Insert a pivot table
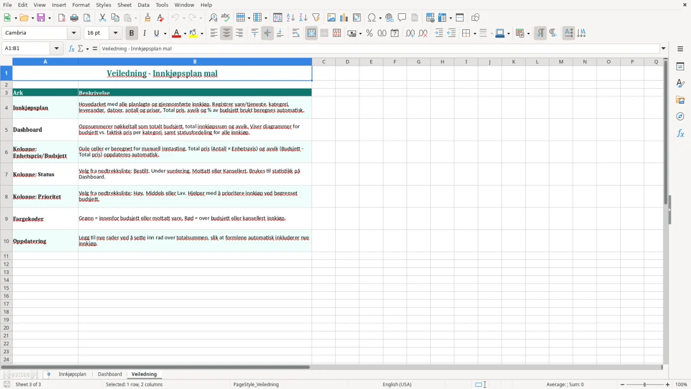691x389 pixels. (357, 18)
